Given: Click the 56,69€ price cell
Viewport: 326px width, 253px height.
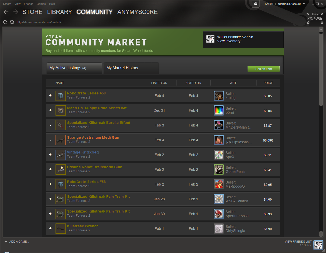Looking at the screenshot, I should [268, 140].
